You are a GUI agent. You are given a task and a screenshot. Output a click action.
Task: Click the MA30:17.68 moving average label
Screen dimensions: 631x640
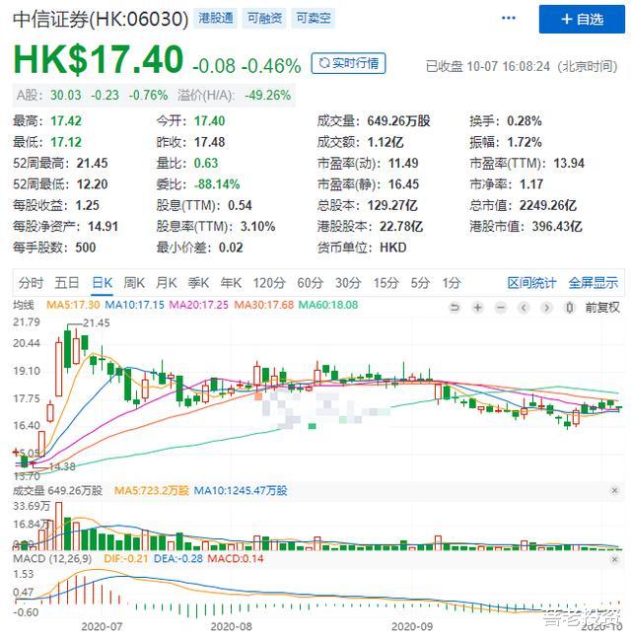click(263, 305)
